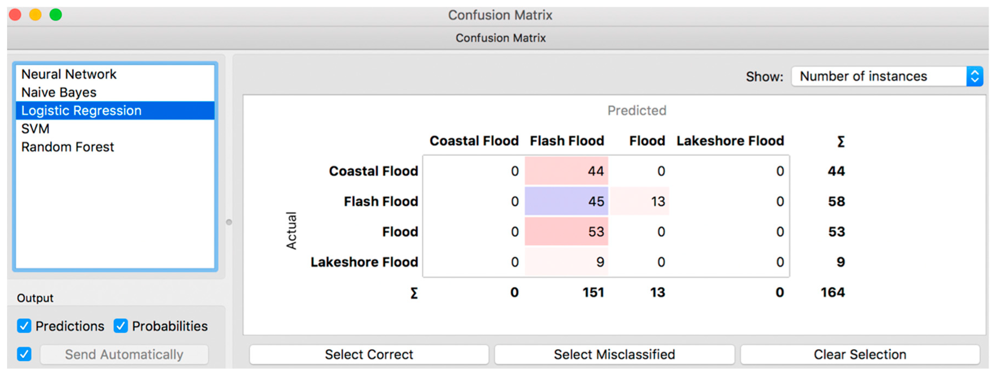Toggle the Send Automatically checkbox
Screen dimensions: 997x377
coord(24,354)
